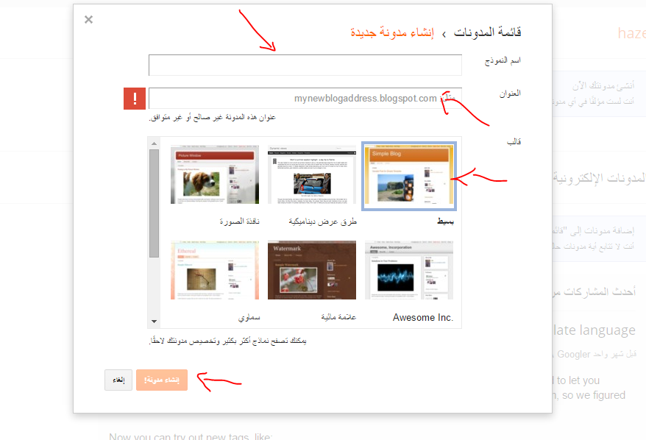Click the إلغاء cancel button
Screen dimensions: 646x440
point(118,380)
